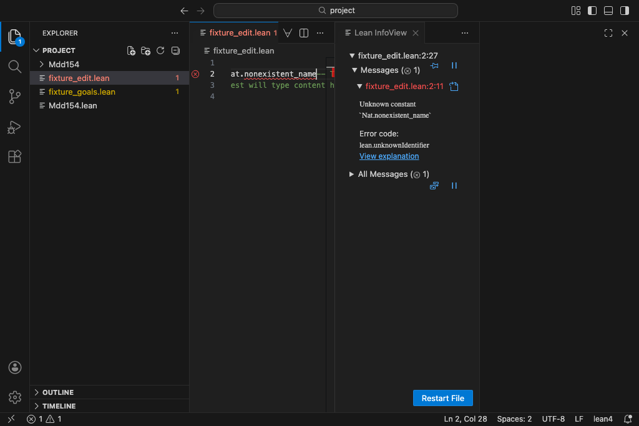639x426 pixels.
Task: Open the View explanation link
Action: point(389,156)
